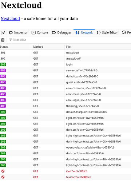The image size is (131, 182).
Task: Open the Nextcloud hyperlink
Action: click(x=10, y=19)
